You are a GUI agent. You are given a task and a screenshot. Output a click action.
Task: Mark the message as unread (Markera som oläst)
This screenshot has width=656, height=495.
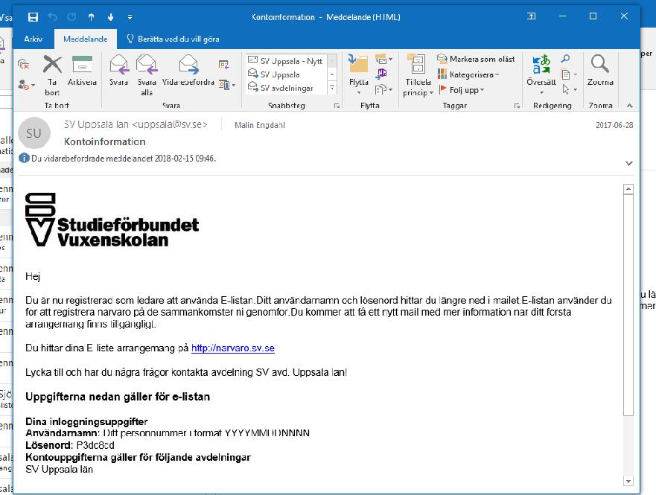(x=476, y=59)
